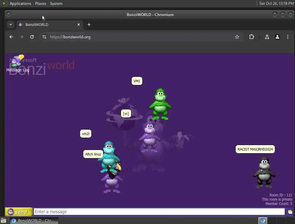Open the profile avatar menu
This screenshot has height=224, width=295.
[x=277, y=37]
